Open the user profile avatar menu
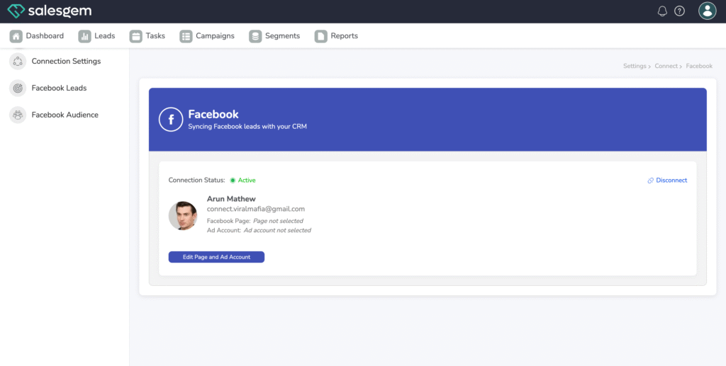Screen dimensions: 726x366 [x=706, y=11]
